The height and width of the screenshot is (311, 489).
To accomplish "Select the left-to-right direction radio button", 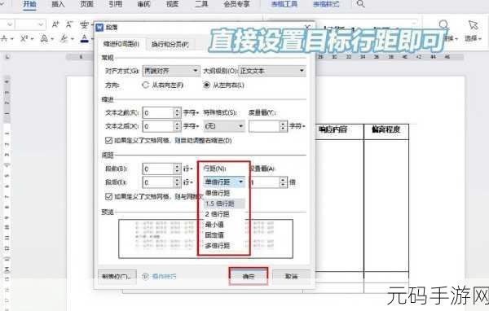I will pos(206,85).
